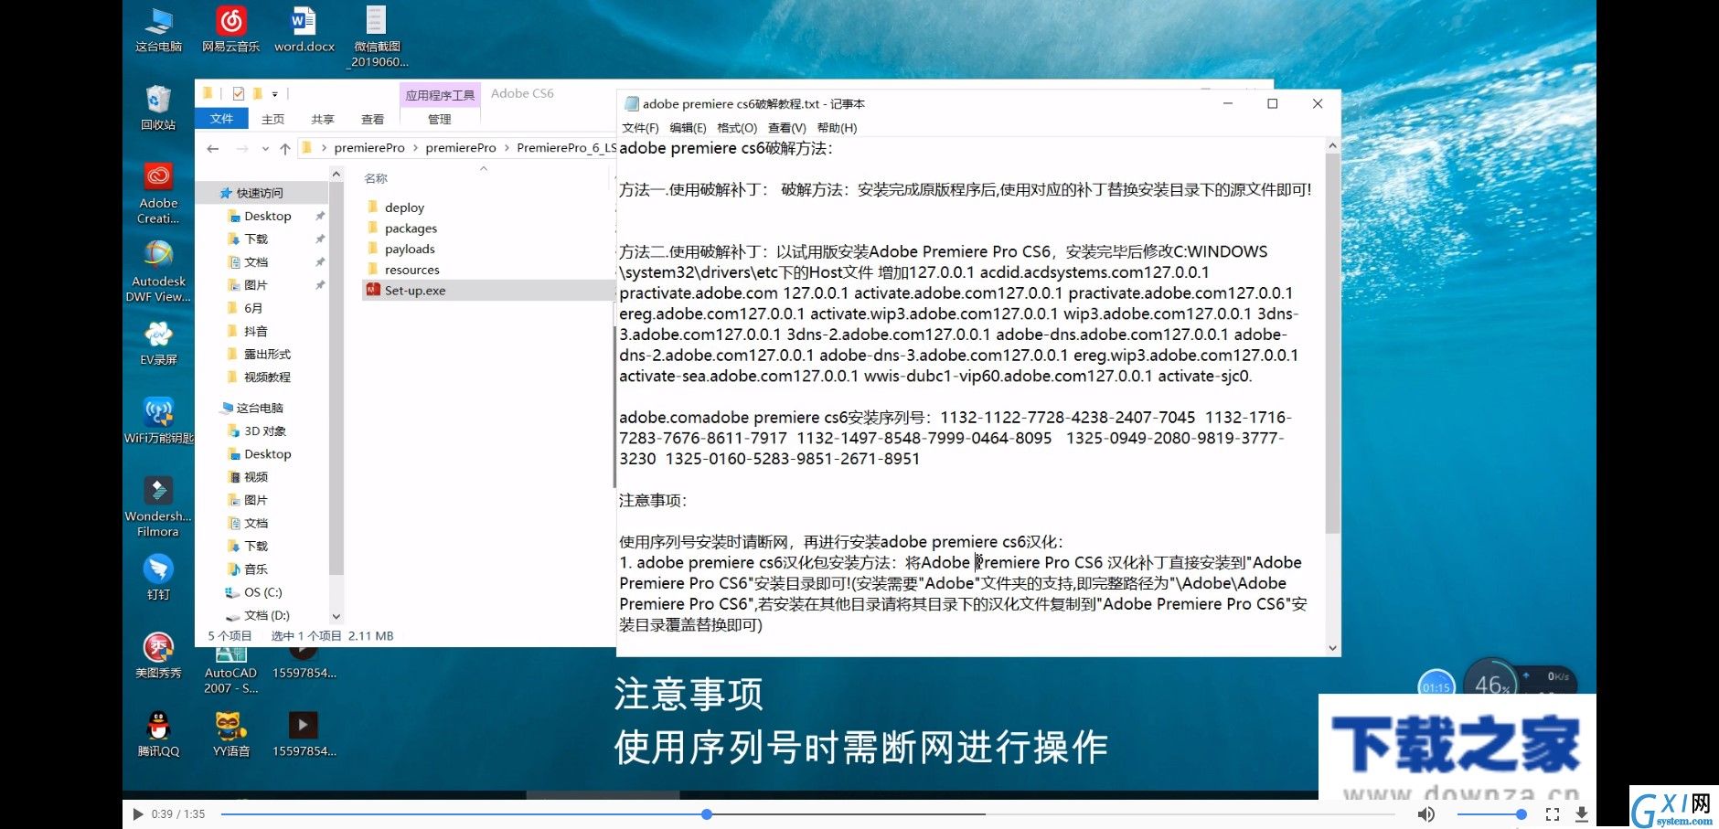Open 视频教程 folder in navigation pane
Screen dimensions: 1719x829
coord(267,377)
